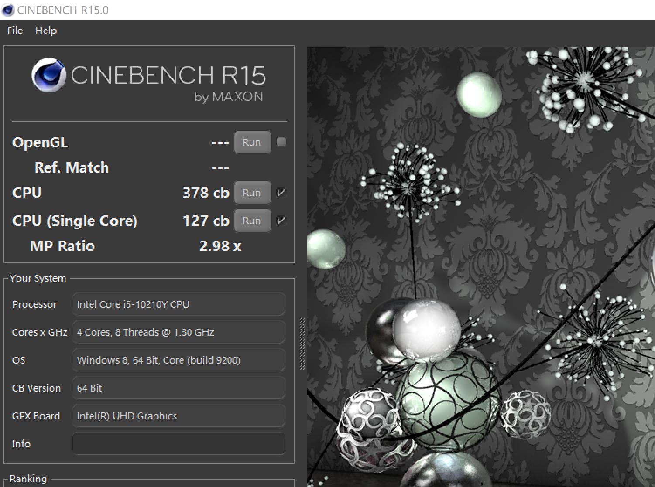Click the Cinebench title bar app icon
The width and height of the screenshot is (655, 487).
8,10
